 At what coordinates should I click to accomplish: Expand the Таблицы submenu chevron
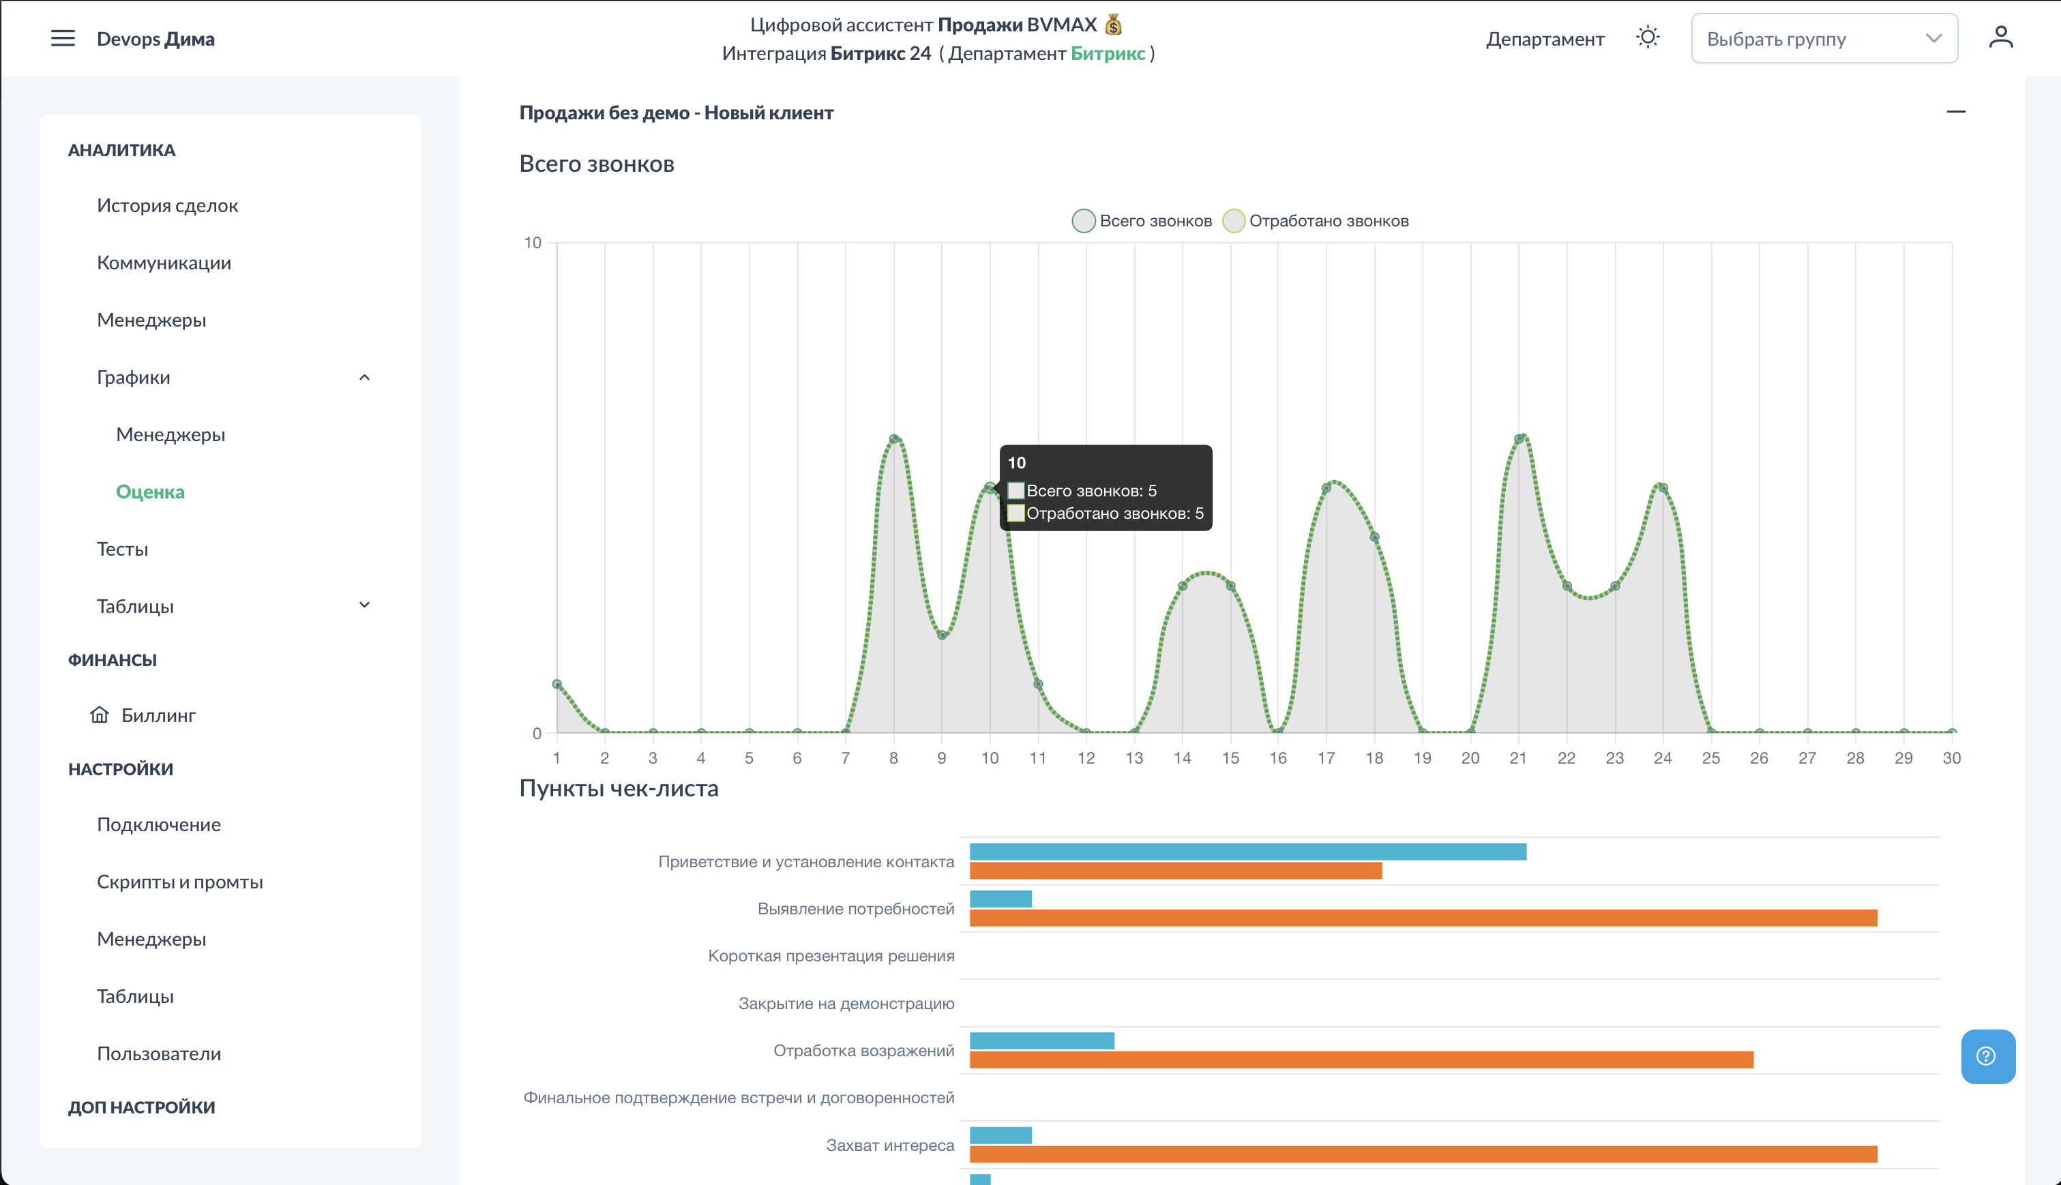pyautogui.click(x=364, y=605)
